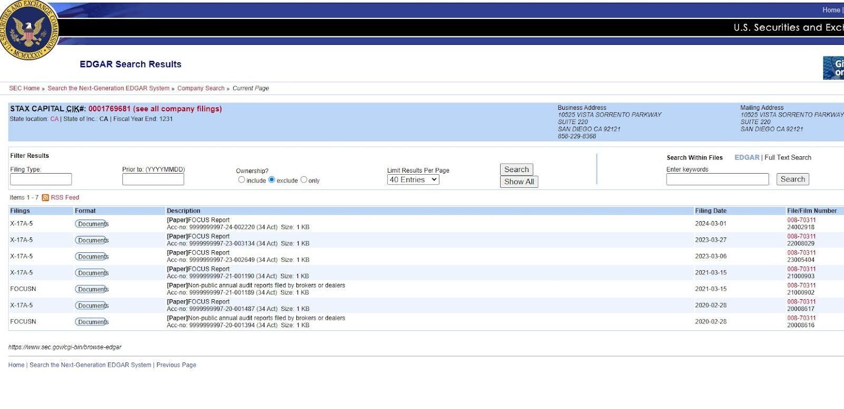Open file number 008-70311 above film 24002918
The height and width of the screenshot is (409, 844).
click(801, 220)
